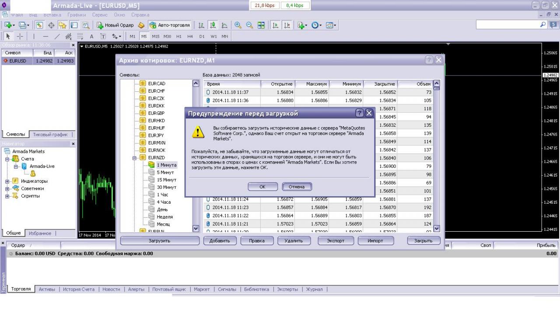Switch to История Счета terminal tab
Screen dimensions: 560x316
pos(79,289)
